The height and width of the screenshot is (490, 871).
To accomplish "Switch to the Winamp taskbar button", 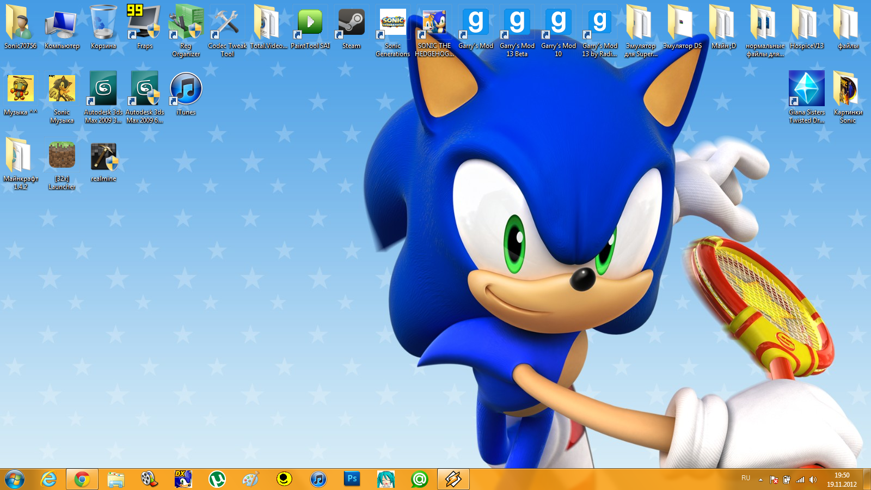I will (x=453, y=479).
